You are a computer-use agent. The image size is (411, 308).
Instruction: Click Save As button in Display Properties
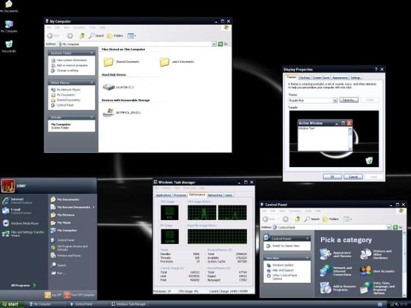349,100
